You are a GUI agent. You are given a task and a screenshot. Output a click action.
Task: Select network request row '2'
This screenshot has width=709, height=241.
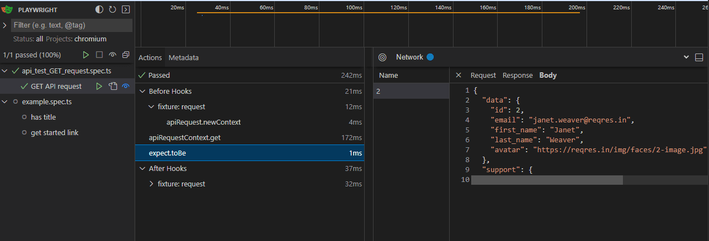[x=411, y=91]
